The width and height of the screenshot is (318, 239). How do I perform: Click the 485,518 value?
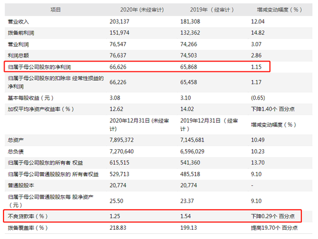[190, 174]
